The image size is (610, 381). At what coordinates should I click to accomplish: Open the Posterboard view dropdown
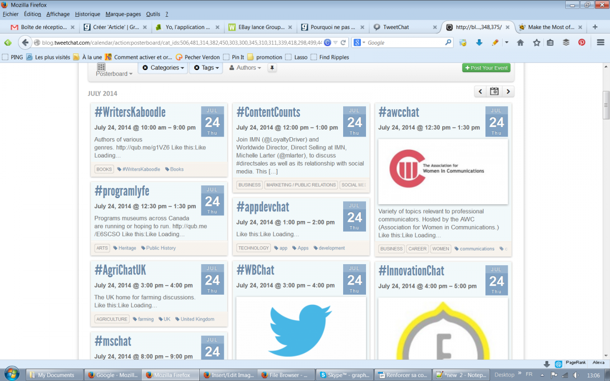coord(114,74)
